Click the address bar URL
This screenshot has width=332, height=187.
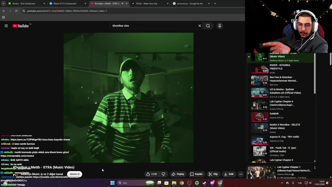pos(67,11)
